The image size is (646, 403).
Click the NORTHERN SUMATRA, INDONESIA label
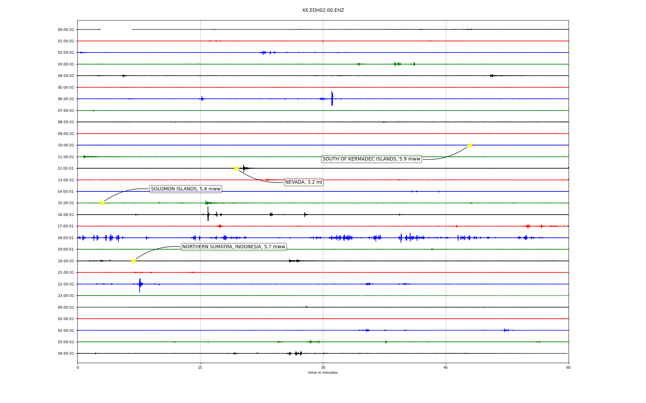coord(234,247)
